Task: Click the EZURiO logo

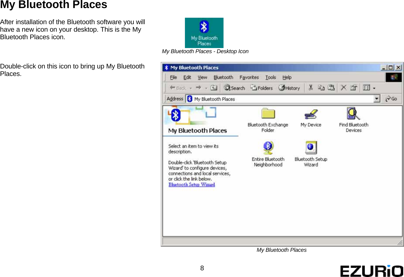Action: click(372, 271)
